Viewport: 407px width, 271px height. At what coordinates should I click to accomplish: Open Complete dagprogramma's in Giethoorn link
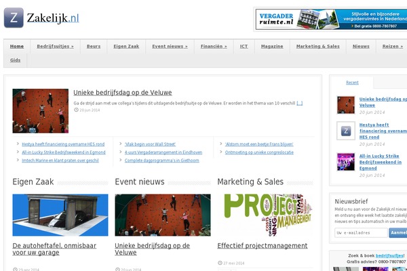(x=161, y=161)
